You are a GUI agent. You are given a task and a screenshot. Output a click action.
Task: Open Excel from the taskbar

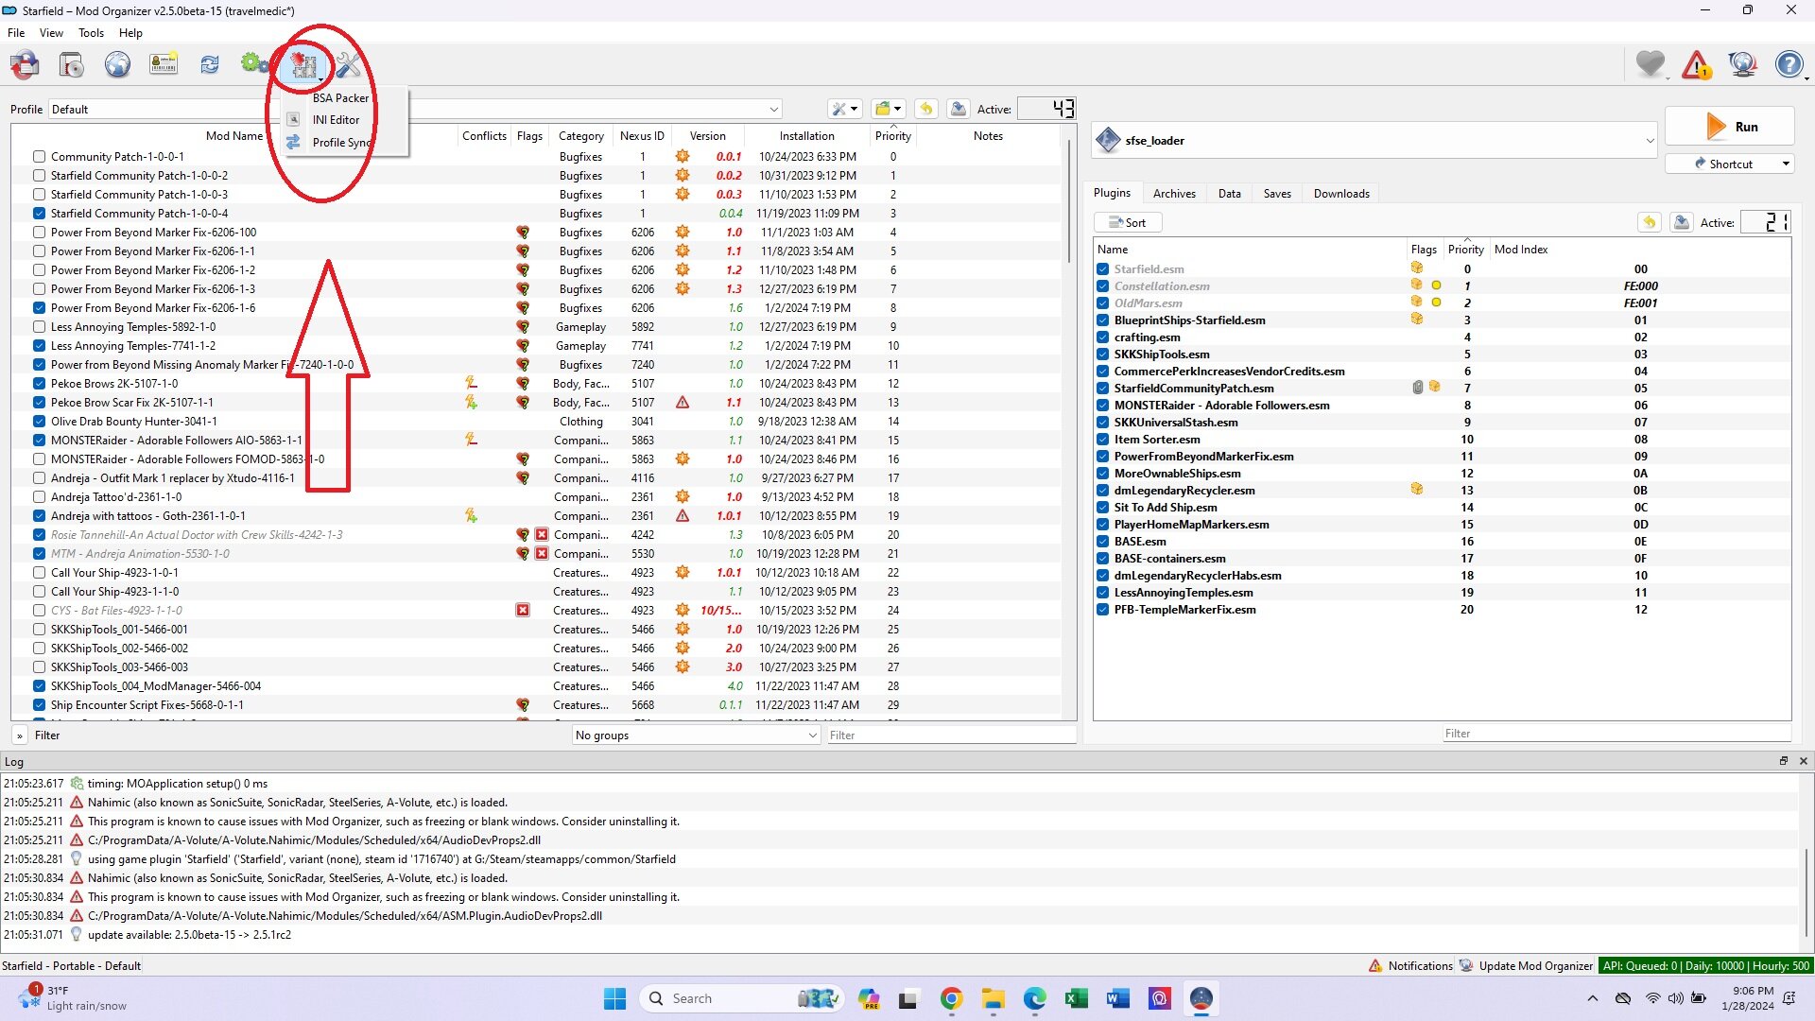pos(1076,998)
